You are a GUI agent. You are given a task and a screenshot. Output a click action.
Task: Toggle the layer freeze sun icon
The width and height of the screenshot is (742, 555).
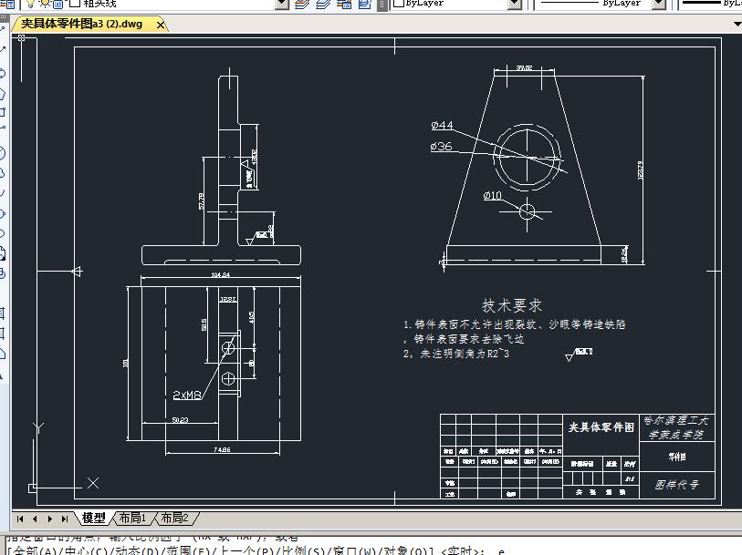[43, 4]
